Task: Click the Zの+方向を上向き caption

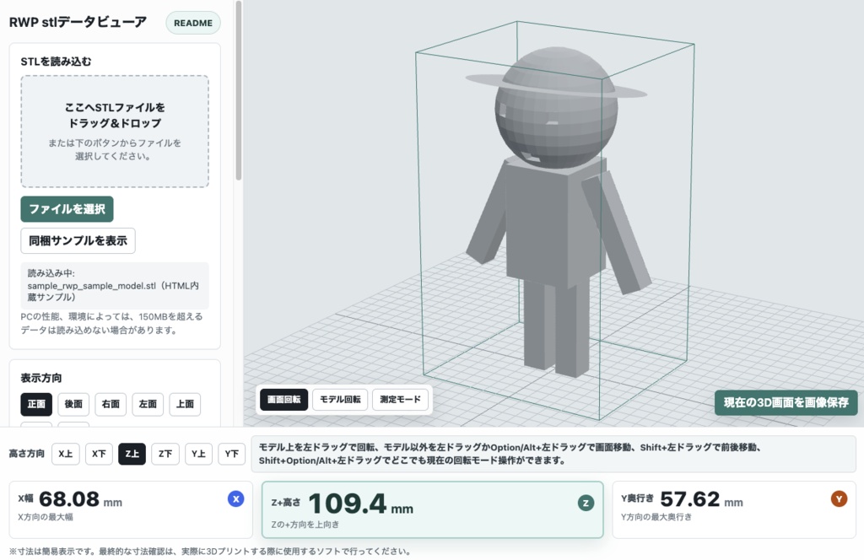Action: tap(305, 525)
